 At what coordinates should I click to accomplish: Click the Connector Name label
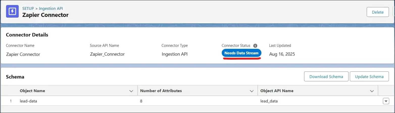tap(20, 46)
